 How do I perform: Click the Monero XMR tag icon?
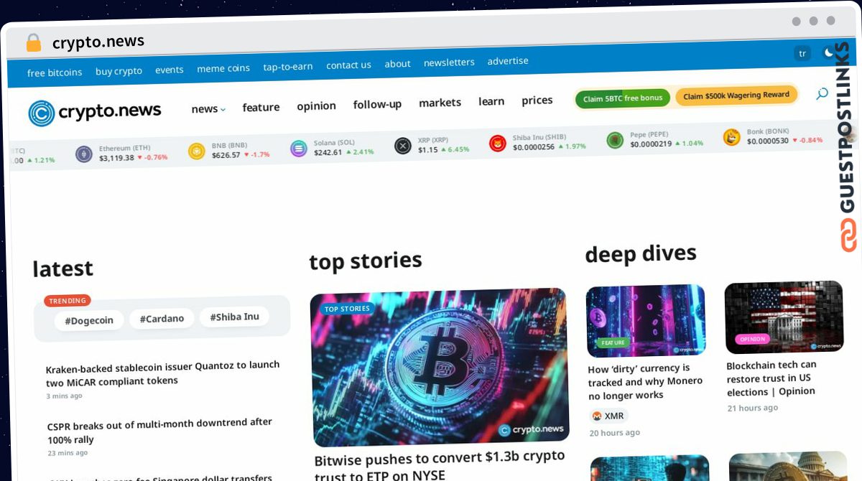(596, 416)
